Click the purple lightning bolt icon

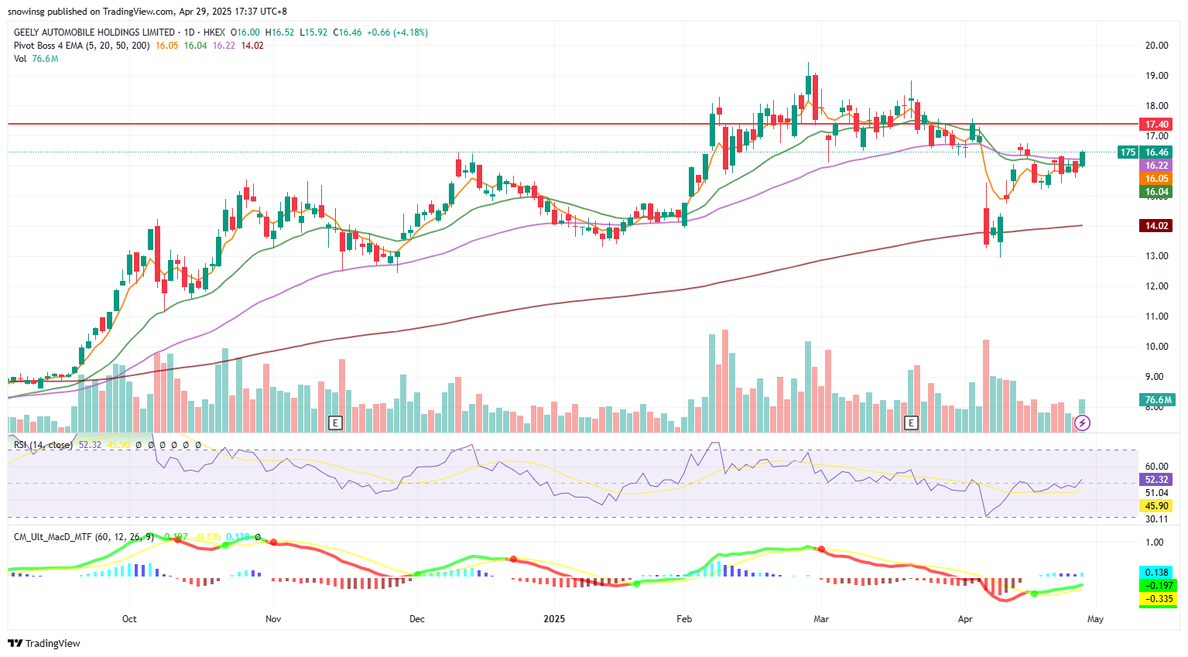pyautogui.click(x=1083, y=423)
